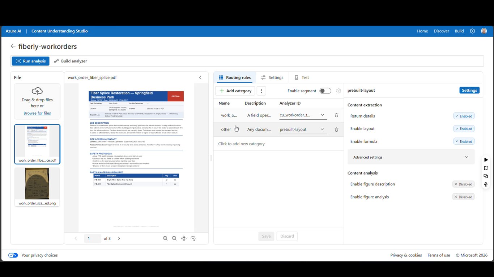
Task: Select the work_order_sca...ed.png thumbnail
Action: point(37,187)
